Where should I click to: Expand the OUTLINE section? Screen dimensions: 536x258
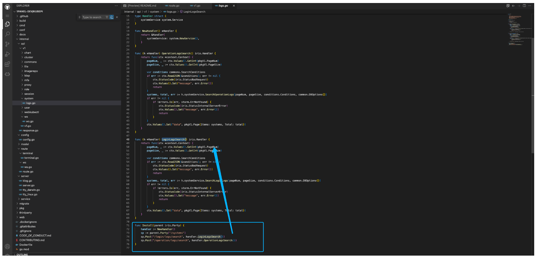[22, 255]
